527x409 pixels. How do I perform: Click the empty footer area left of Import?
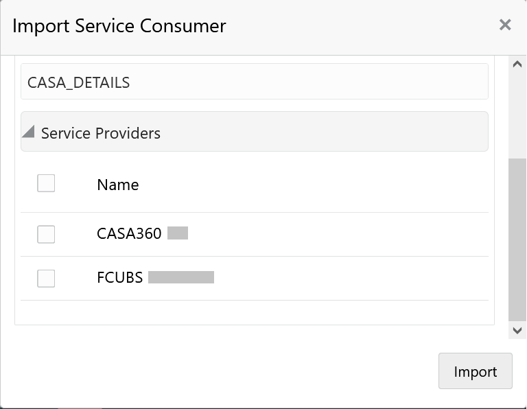click(220, 371)
